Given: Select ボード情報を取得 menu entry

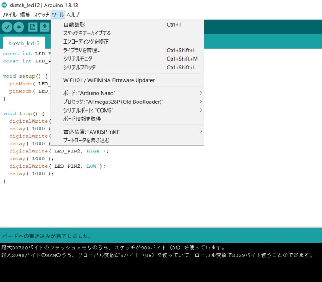Looking at the screenshot, I should (x=127, y=119).
